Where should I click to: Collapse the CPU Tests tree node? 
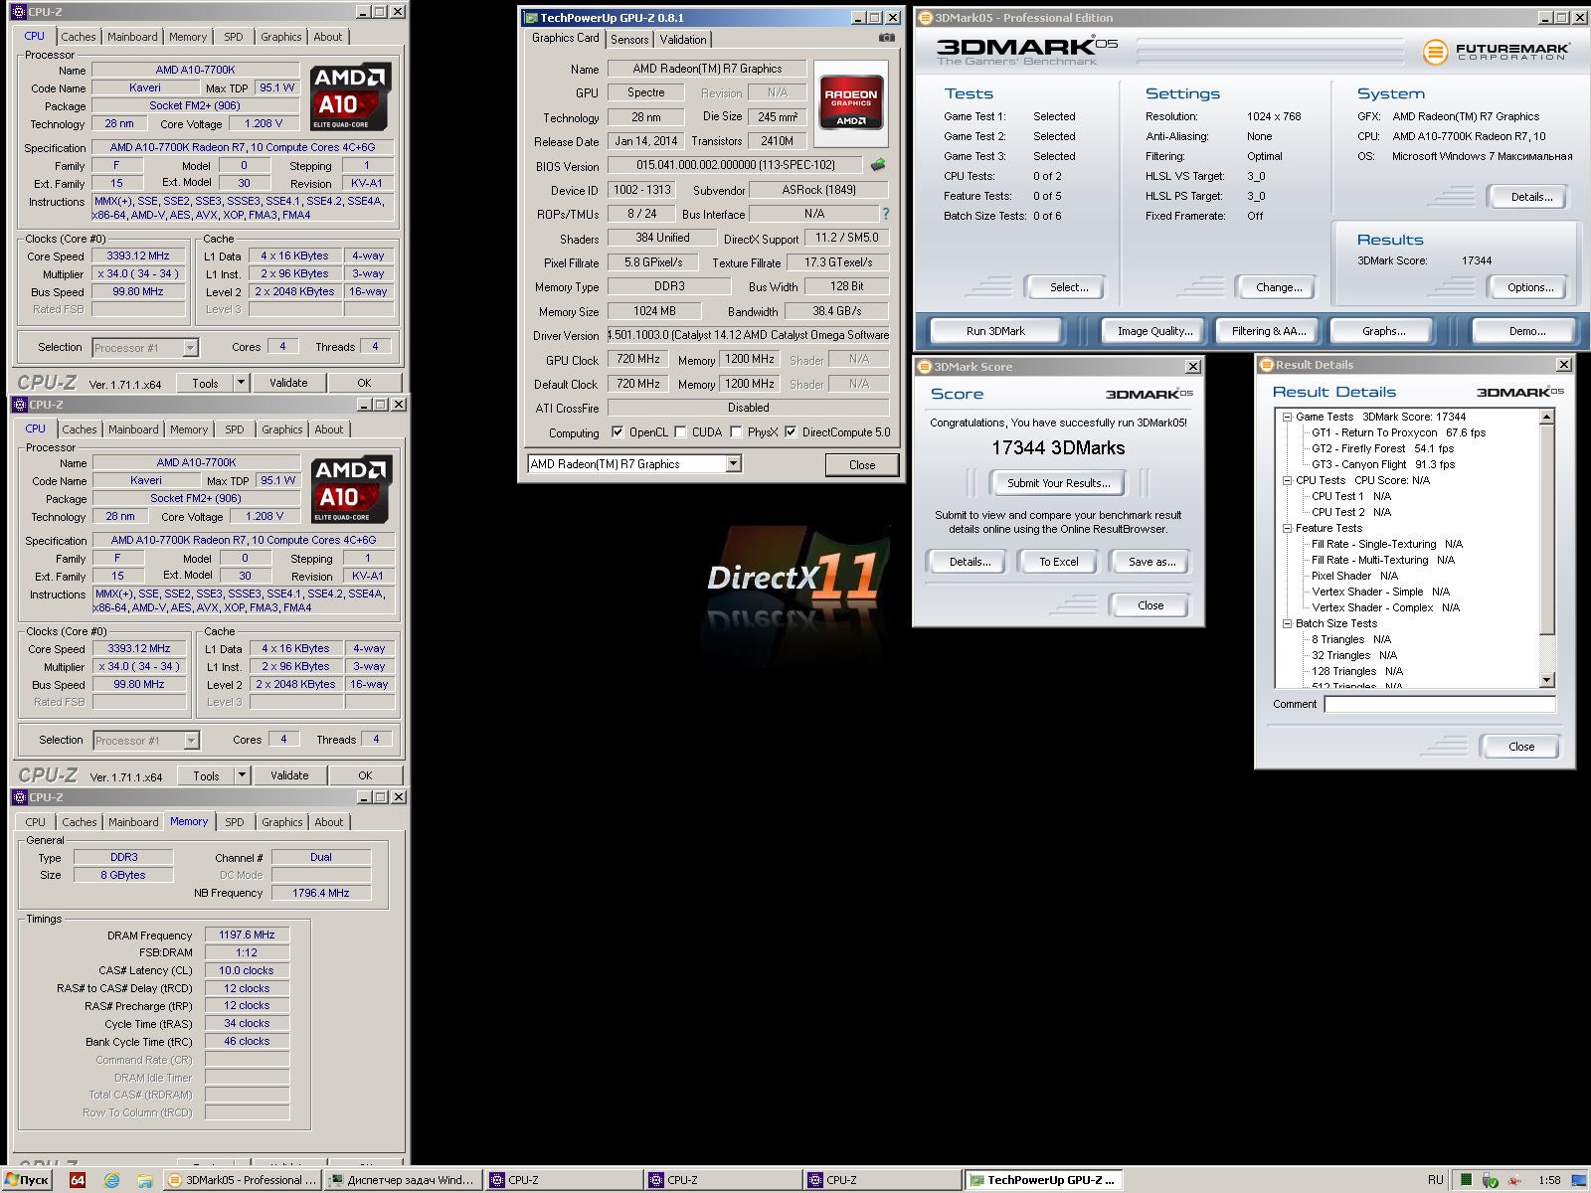1287,480
